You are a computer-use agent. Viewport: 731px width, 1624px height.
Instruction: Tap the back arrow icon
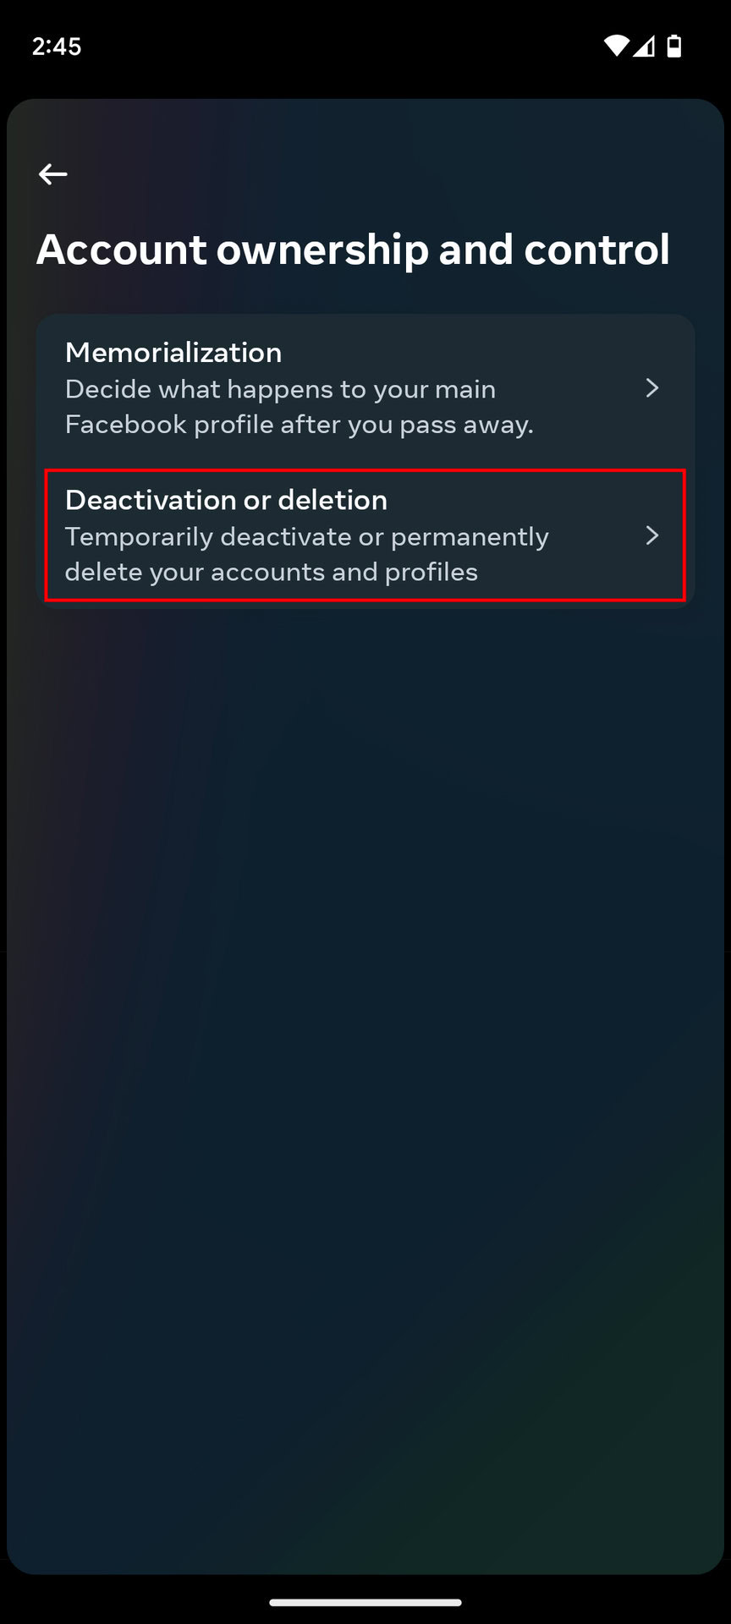click(52, 174)
